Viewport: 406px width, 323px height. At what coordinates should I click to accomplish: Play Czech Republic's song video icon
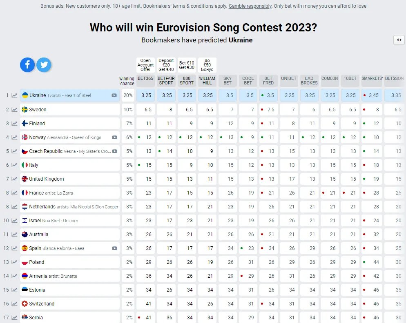tap(115, 151)
